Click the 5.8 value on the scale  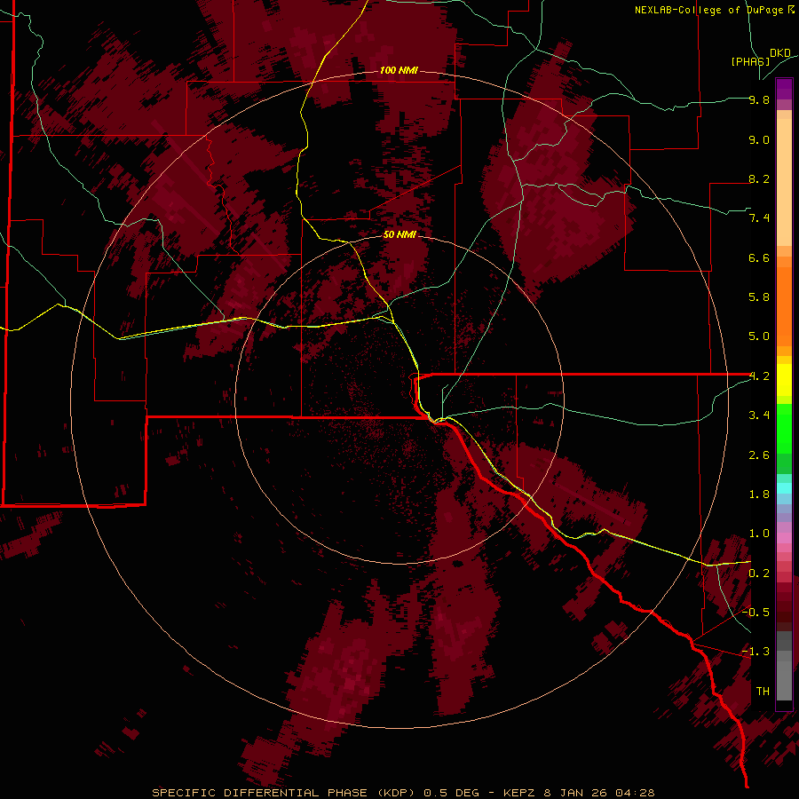(x=759, y=297)
